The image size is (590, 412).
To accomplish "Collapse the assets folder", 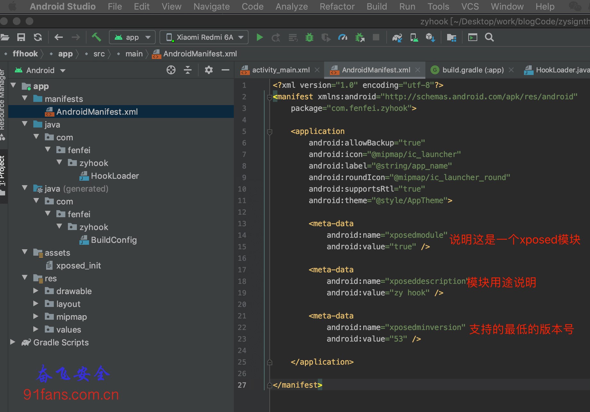I will (25, 252).
